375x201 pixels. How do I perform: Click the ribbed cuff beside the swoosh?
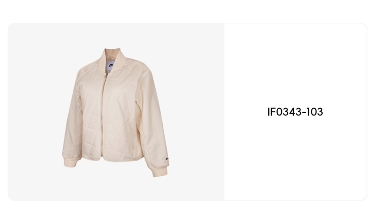(x=160, y=172)
